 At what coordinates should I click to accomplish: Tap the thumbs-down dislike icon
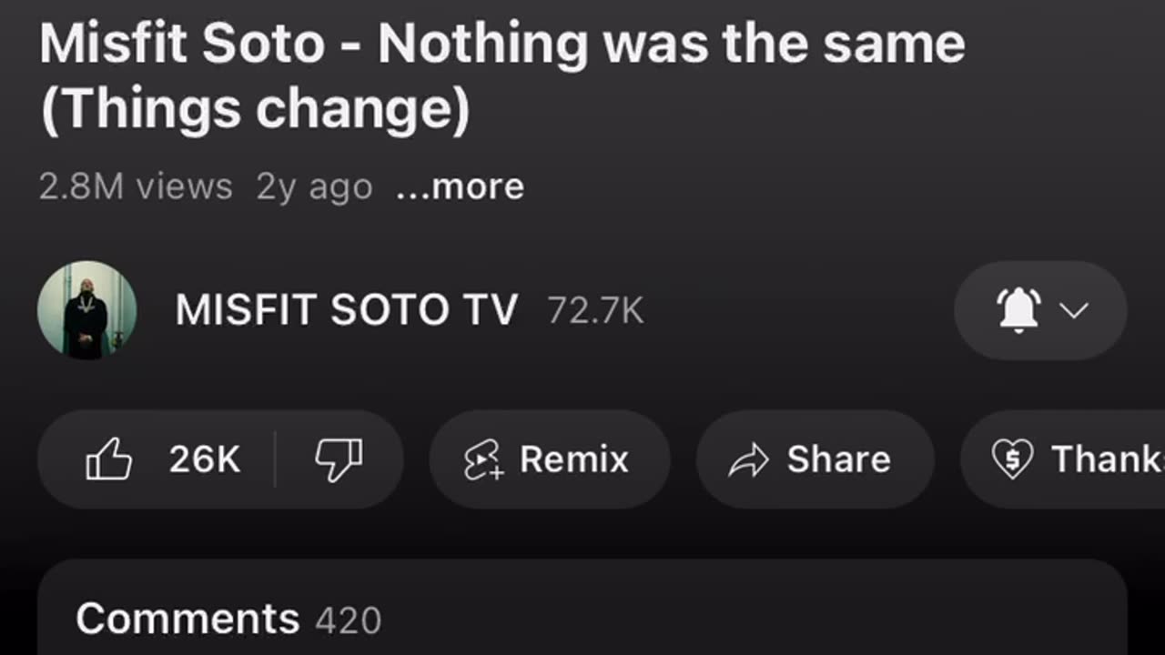coord(339,459)
